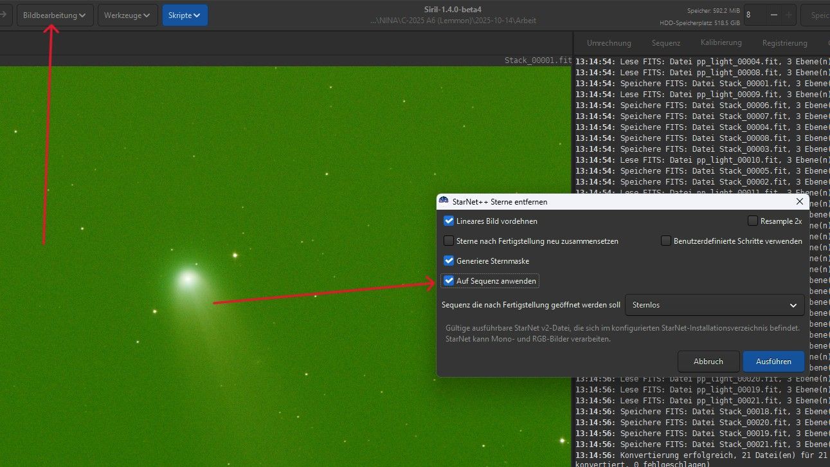The width and height of the screenshot is (830, 467).
Task: Click the Abbruch button
Action: pos(708,362)
